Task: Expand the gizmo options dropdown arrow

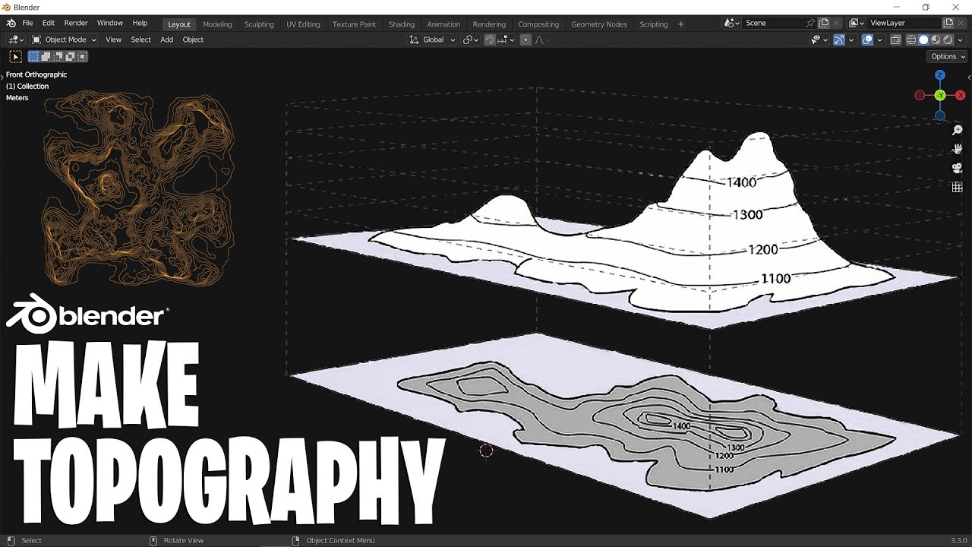Action: coord(850,40)
